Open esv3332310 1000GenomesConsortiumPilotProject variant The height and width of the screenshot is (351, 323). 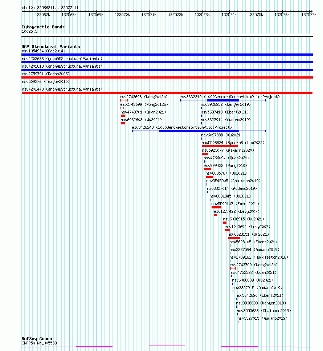(230, 97)
